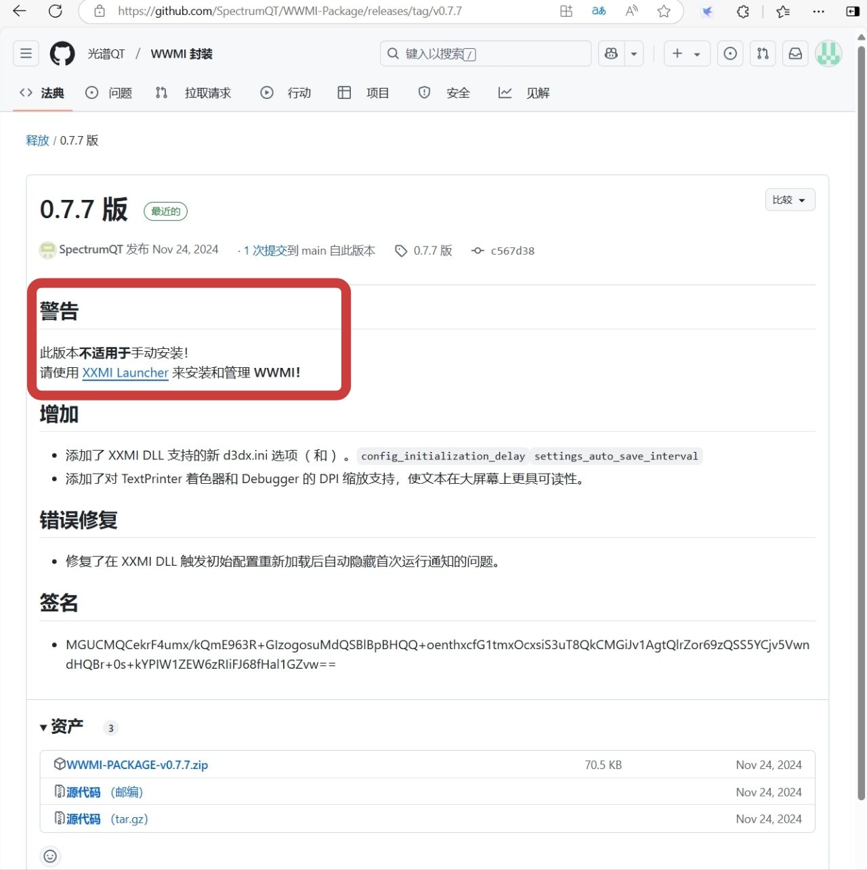This screenshot has height=870, width=867.
Task: Switch to the 安全 security tab
Action: tap(444, 93)
